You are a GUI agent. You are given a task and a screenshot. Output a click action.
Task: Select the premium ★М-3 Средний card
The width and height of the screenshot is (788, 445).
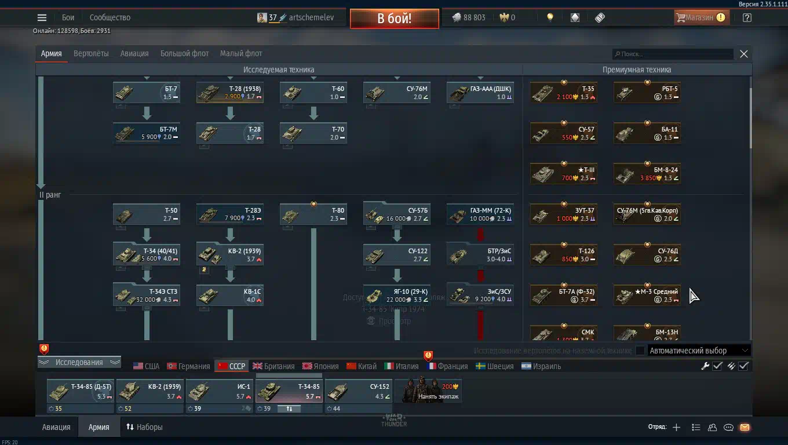click(647, 295)
